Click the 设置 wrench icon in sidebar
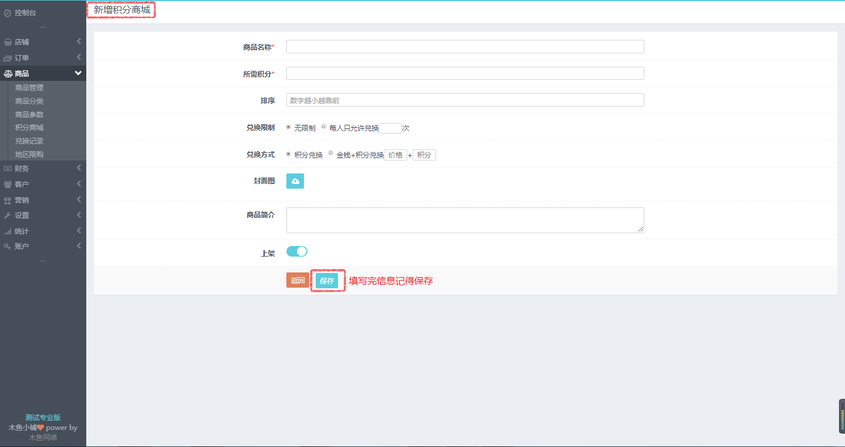Screen dimensions: 845x447 coord(8,216)
